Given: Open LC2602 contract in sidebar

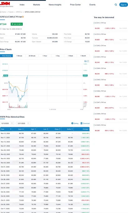Looking at the screenshot, I should point(100,45).
